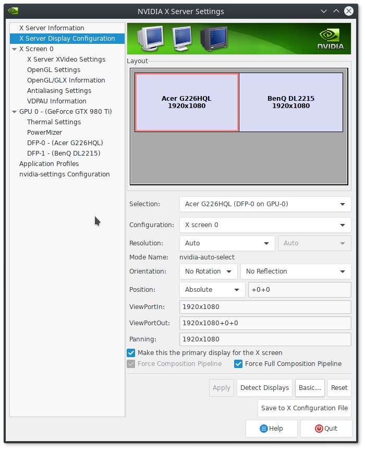Open the Configuration X screen 0 dropdown

pos(265,225)
